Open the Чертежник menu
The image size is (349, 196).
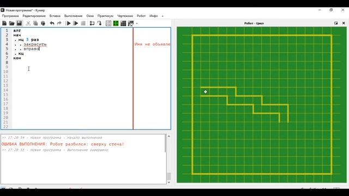pos(125,16)
